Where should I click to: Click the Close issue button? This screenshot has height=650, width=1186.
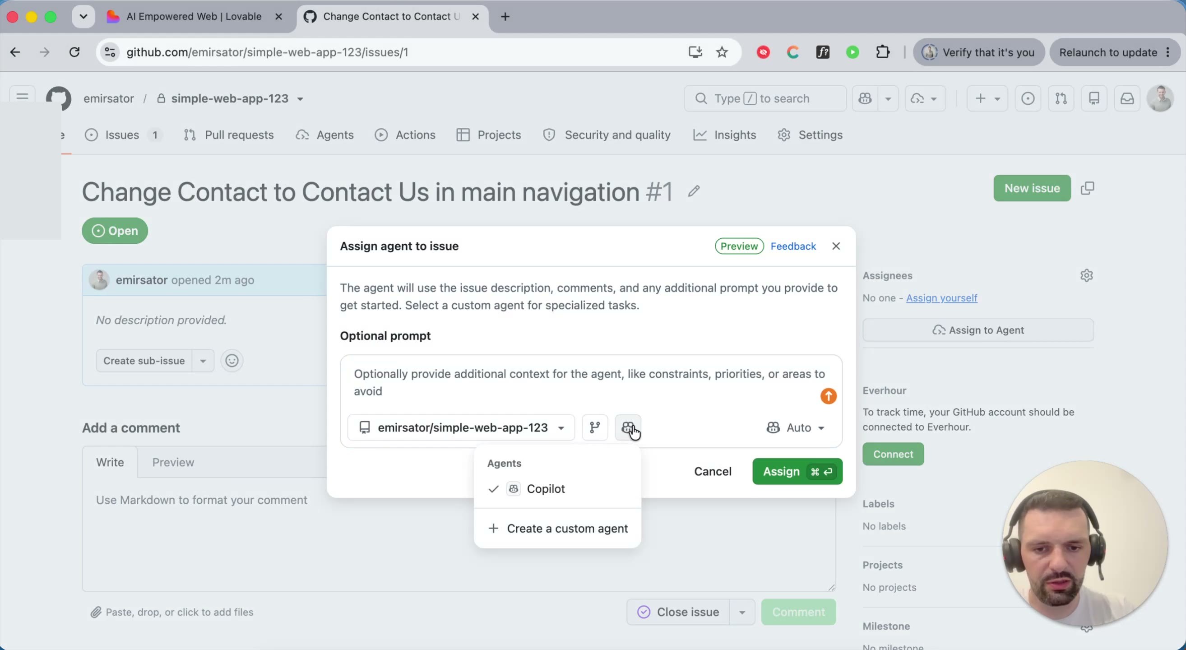click(678, 612)
